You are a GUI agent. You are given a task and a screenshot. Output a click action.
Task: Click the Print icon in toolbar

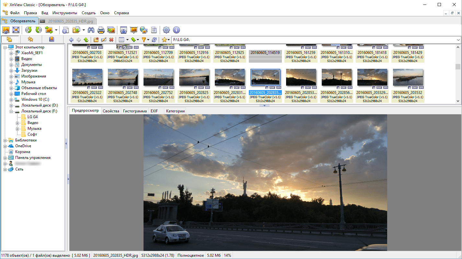[x=101, y=30]
